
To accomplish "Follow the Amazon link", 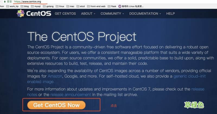I will pos(55,76).
